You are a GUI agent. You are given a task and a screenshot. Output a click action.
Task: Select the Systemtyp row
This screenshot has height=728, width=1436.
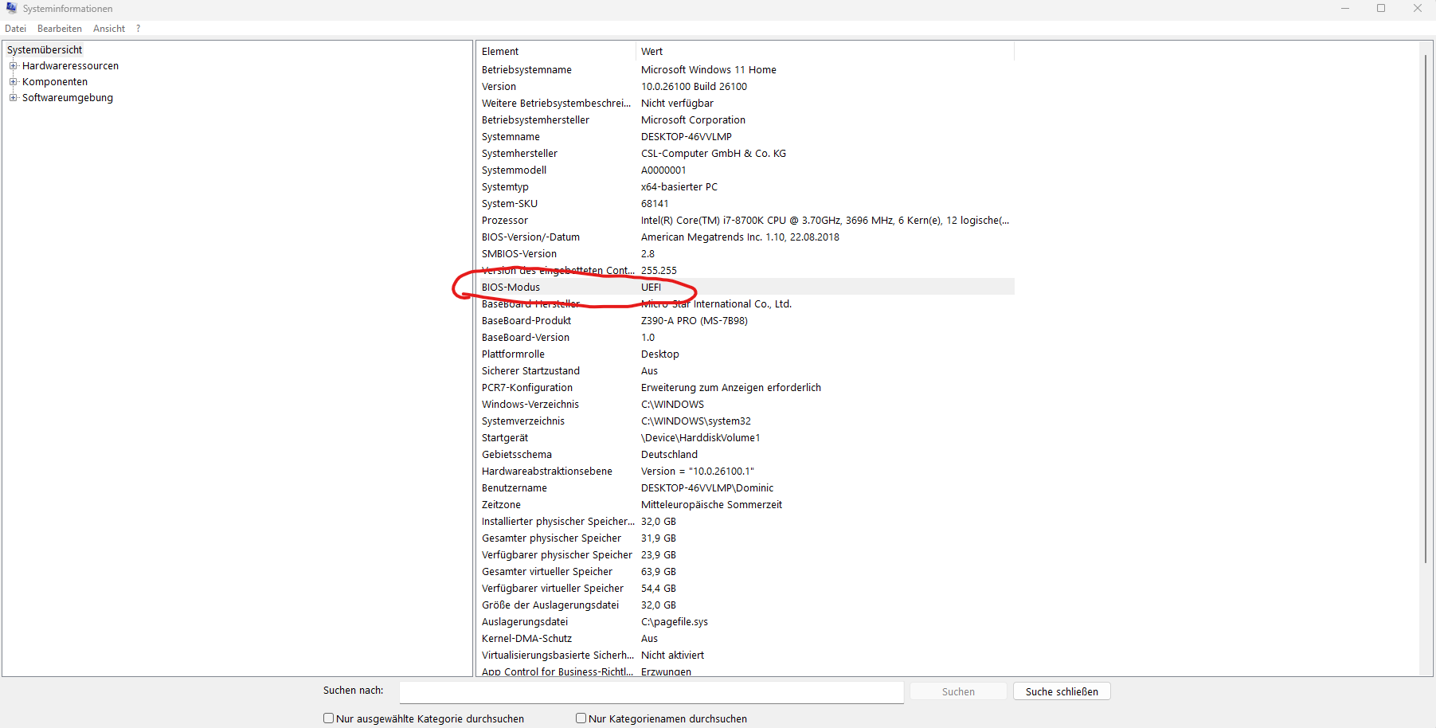click(x=745, y=187)
